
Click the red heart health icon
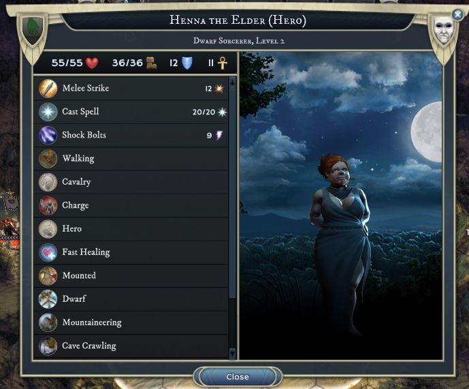[x=92, y=63]
